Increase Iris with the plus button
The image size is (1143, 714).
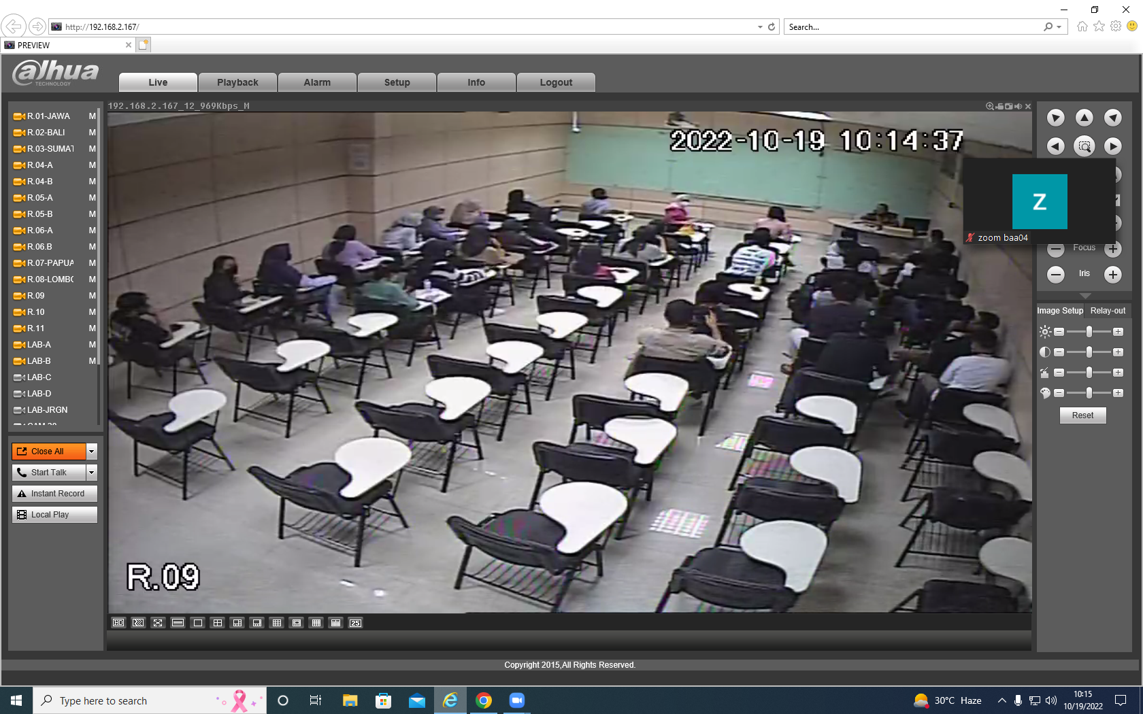click(x=1112, y=275)
